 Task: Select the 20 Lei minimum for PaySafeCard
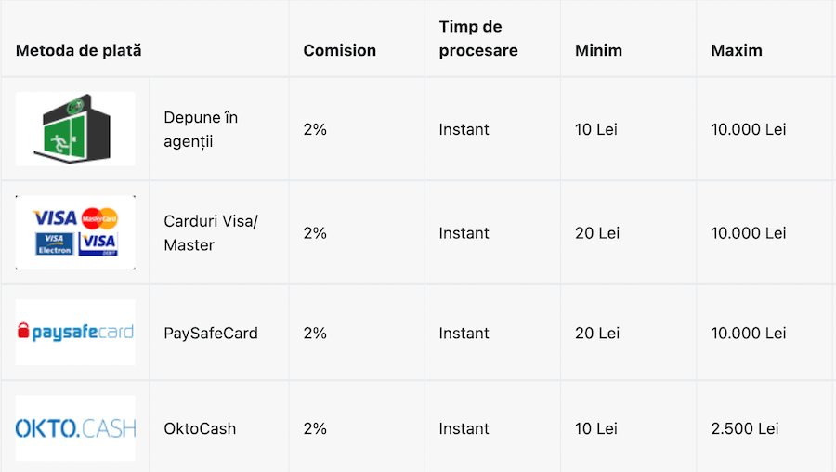click(597, 333)
